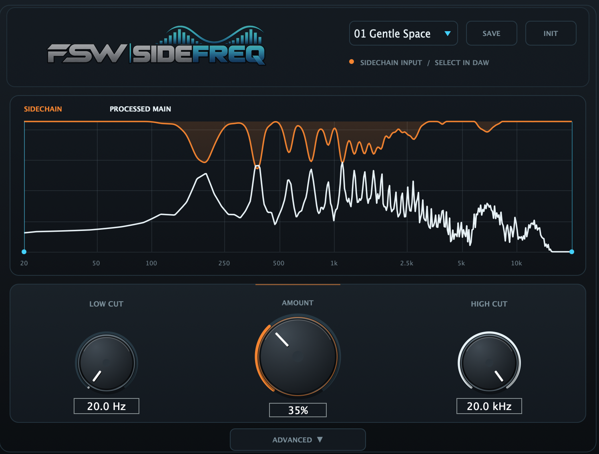Expand the ADVANCED section

point(297,440)
